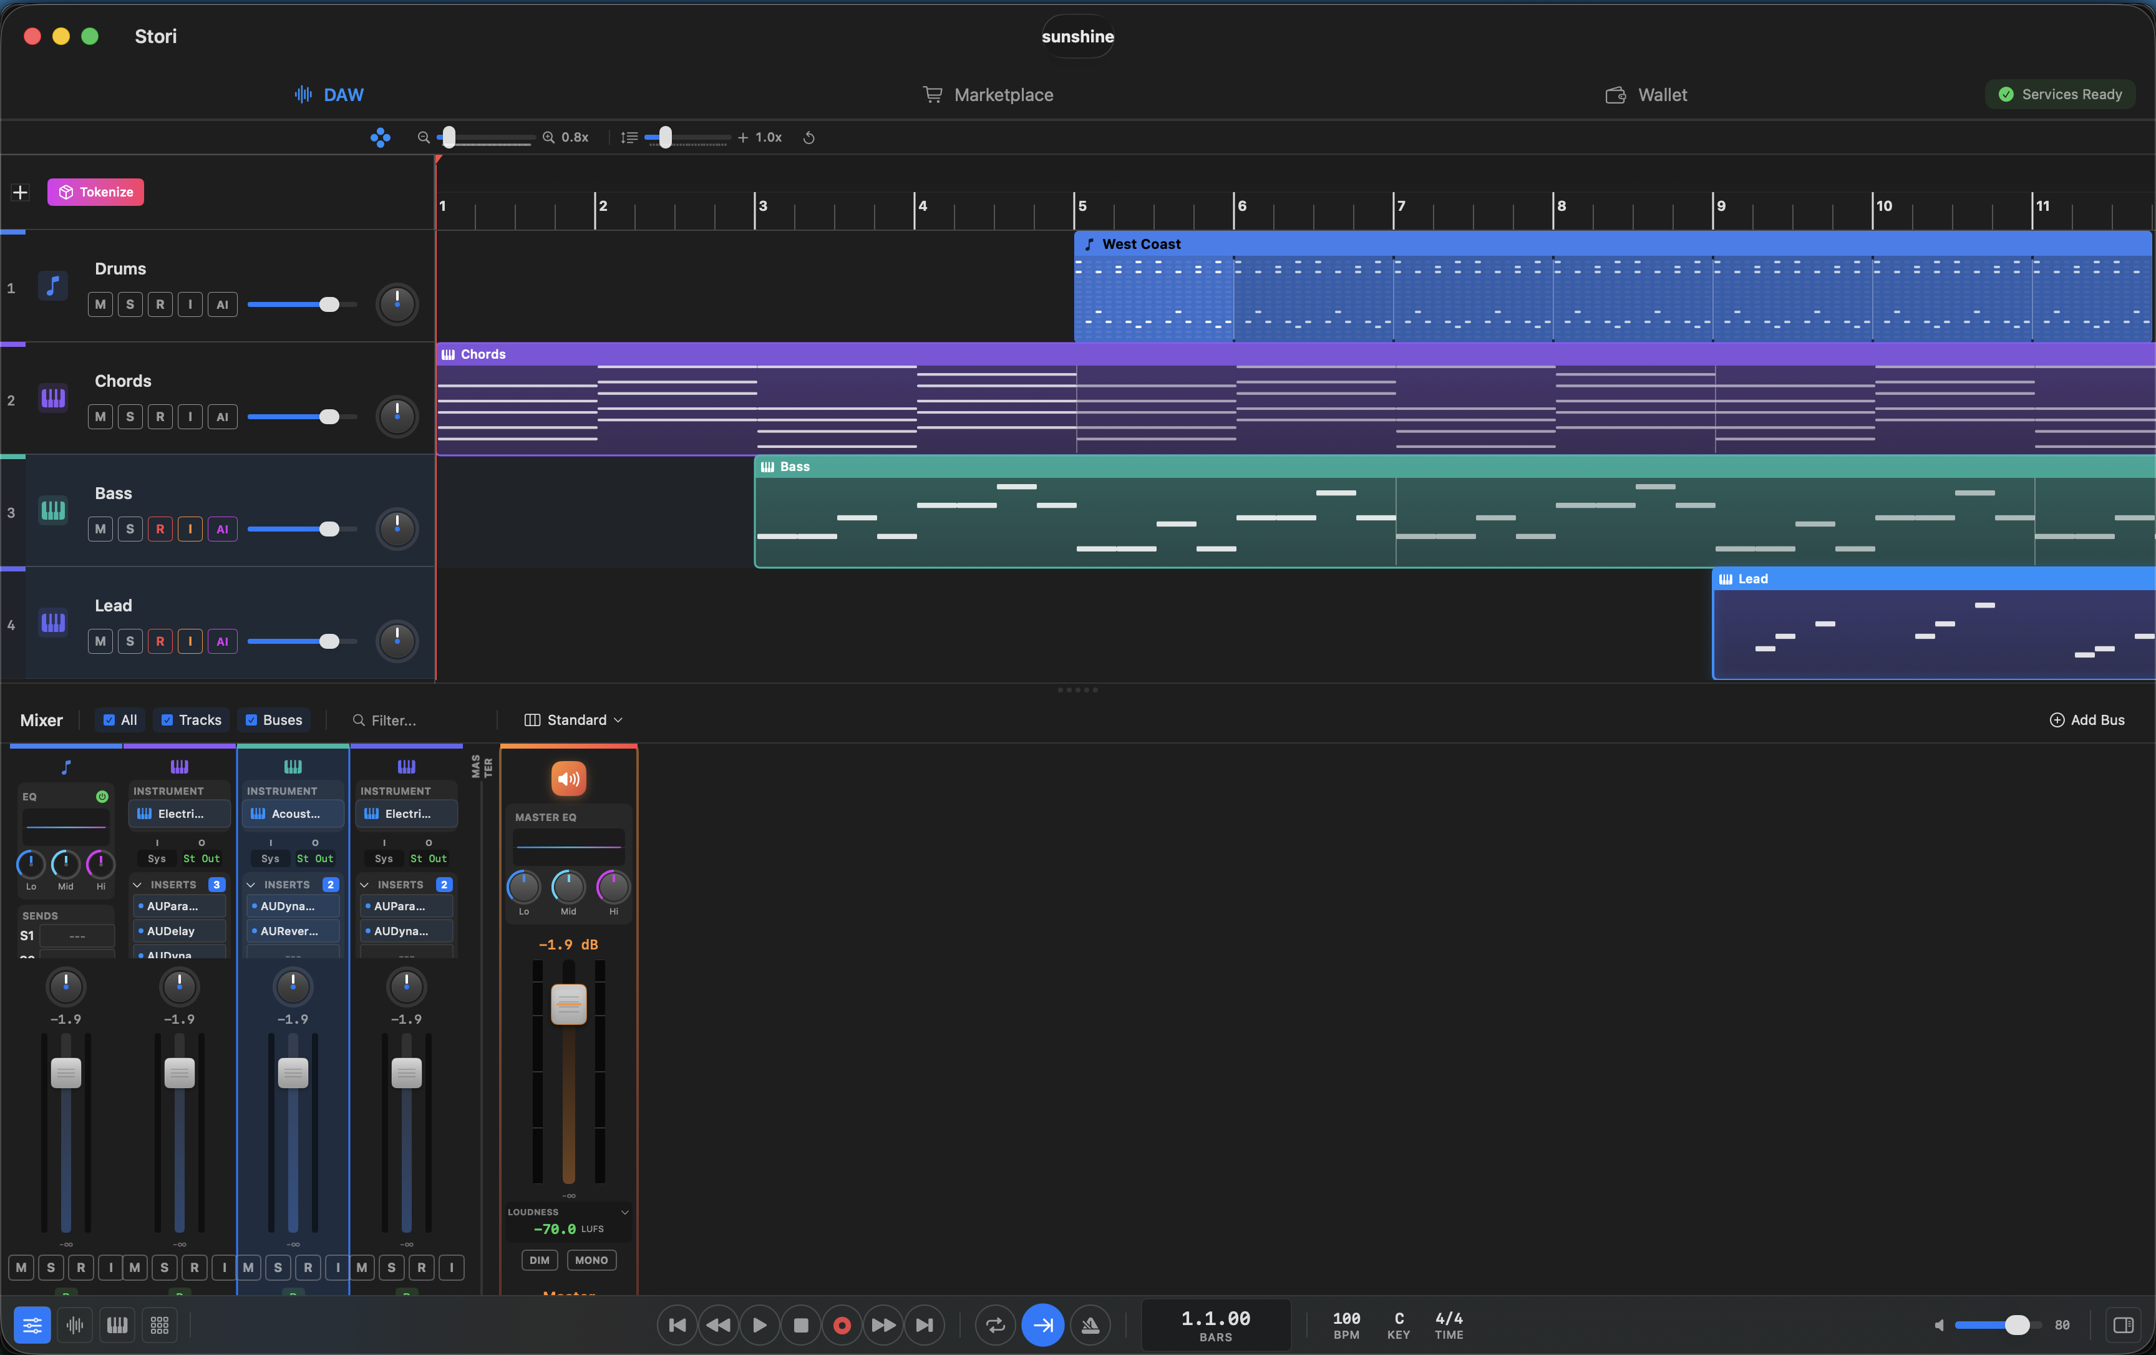Select the Drums track music note icon
Viewport: 2156px width, 1355px height.
(53, 285)
